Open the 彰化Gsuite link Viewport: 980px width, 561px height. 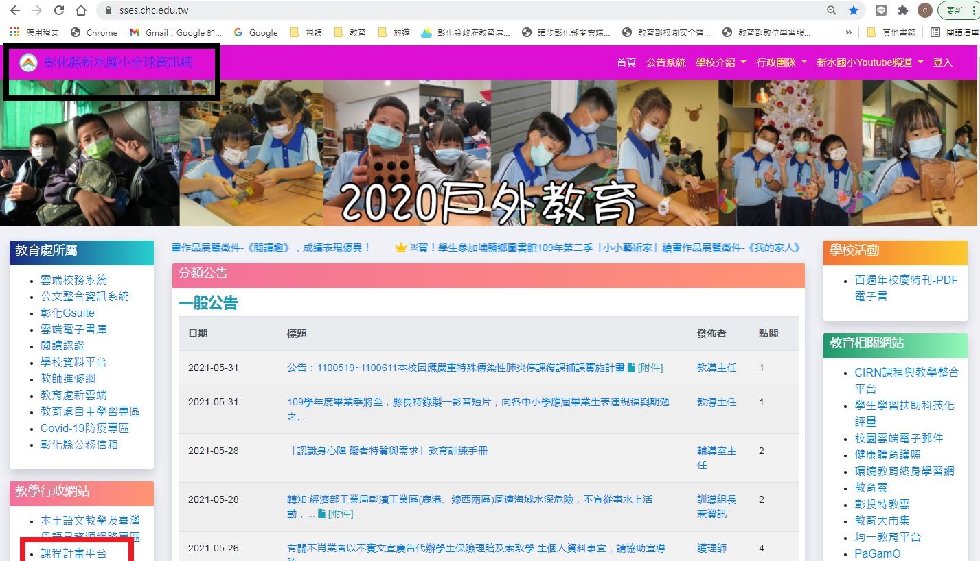click(67, 313)
